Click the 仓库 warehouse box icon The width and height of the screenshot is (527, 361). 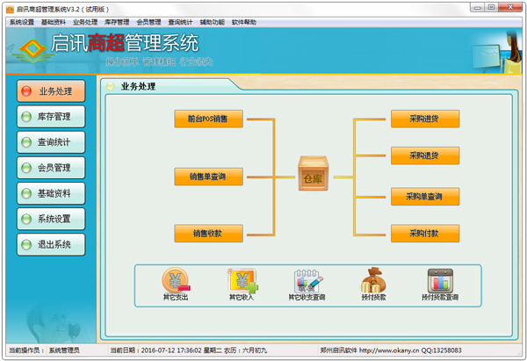coord(312,172)
